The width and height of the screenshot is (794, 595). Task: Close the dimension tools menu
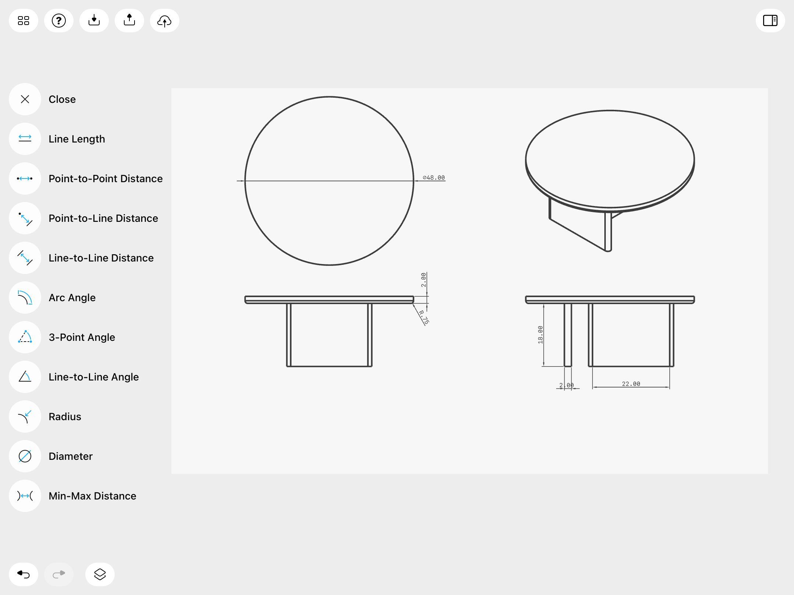[x=25, y=99]
